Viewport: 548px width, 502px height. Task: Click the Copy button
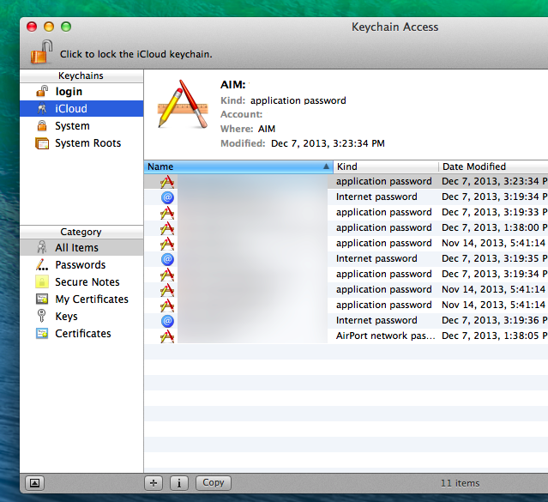(214, 483)
